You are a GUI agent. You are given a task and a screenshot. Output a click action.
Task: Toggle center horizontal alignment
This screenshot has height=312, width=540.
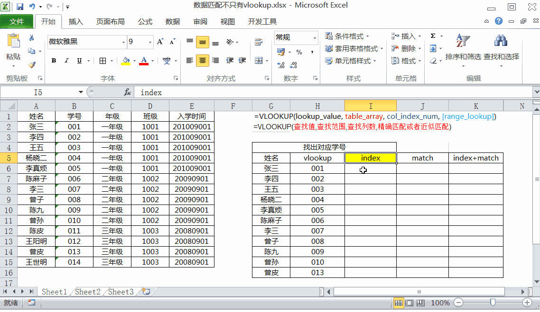click(203, 61)
